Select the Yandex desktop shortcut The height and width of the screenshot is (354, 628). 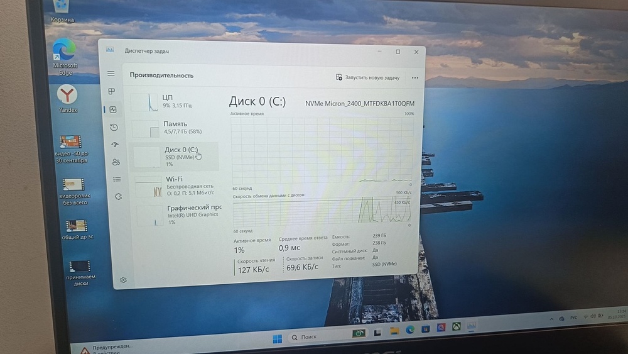(x=67, y=96)
